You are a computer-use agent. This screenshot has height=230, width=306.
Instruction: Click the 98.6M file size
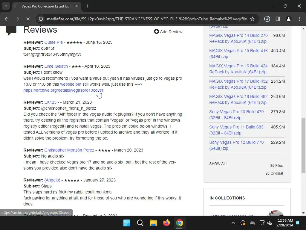(x=279, y=35)
